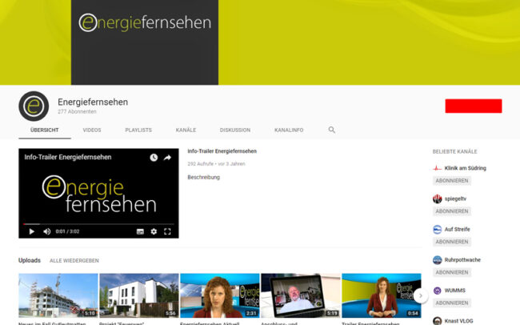Screen dimensions: 520x325
Task: Subscribe to spiegeltv
Action: point(452,211)
